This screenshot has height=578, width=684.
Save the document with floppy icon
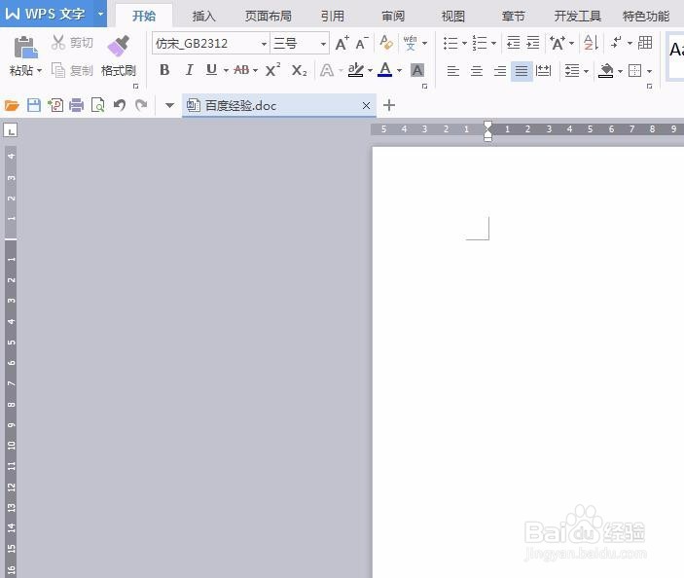(34, 105)
